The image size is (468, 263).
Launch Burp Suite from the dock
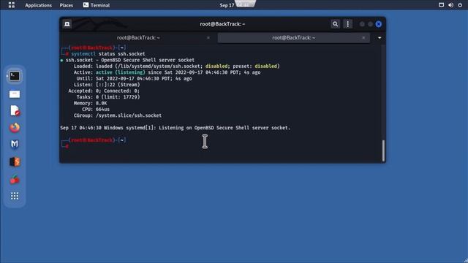click(15, 161)
